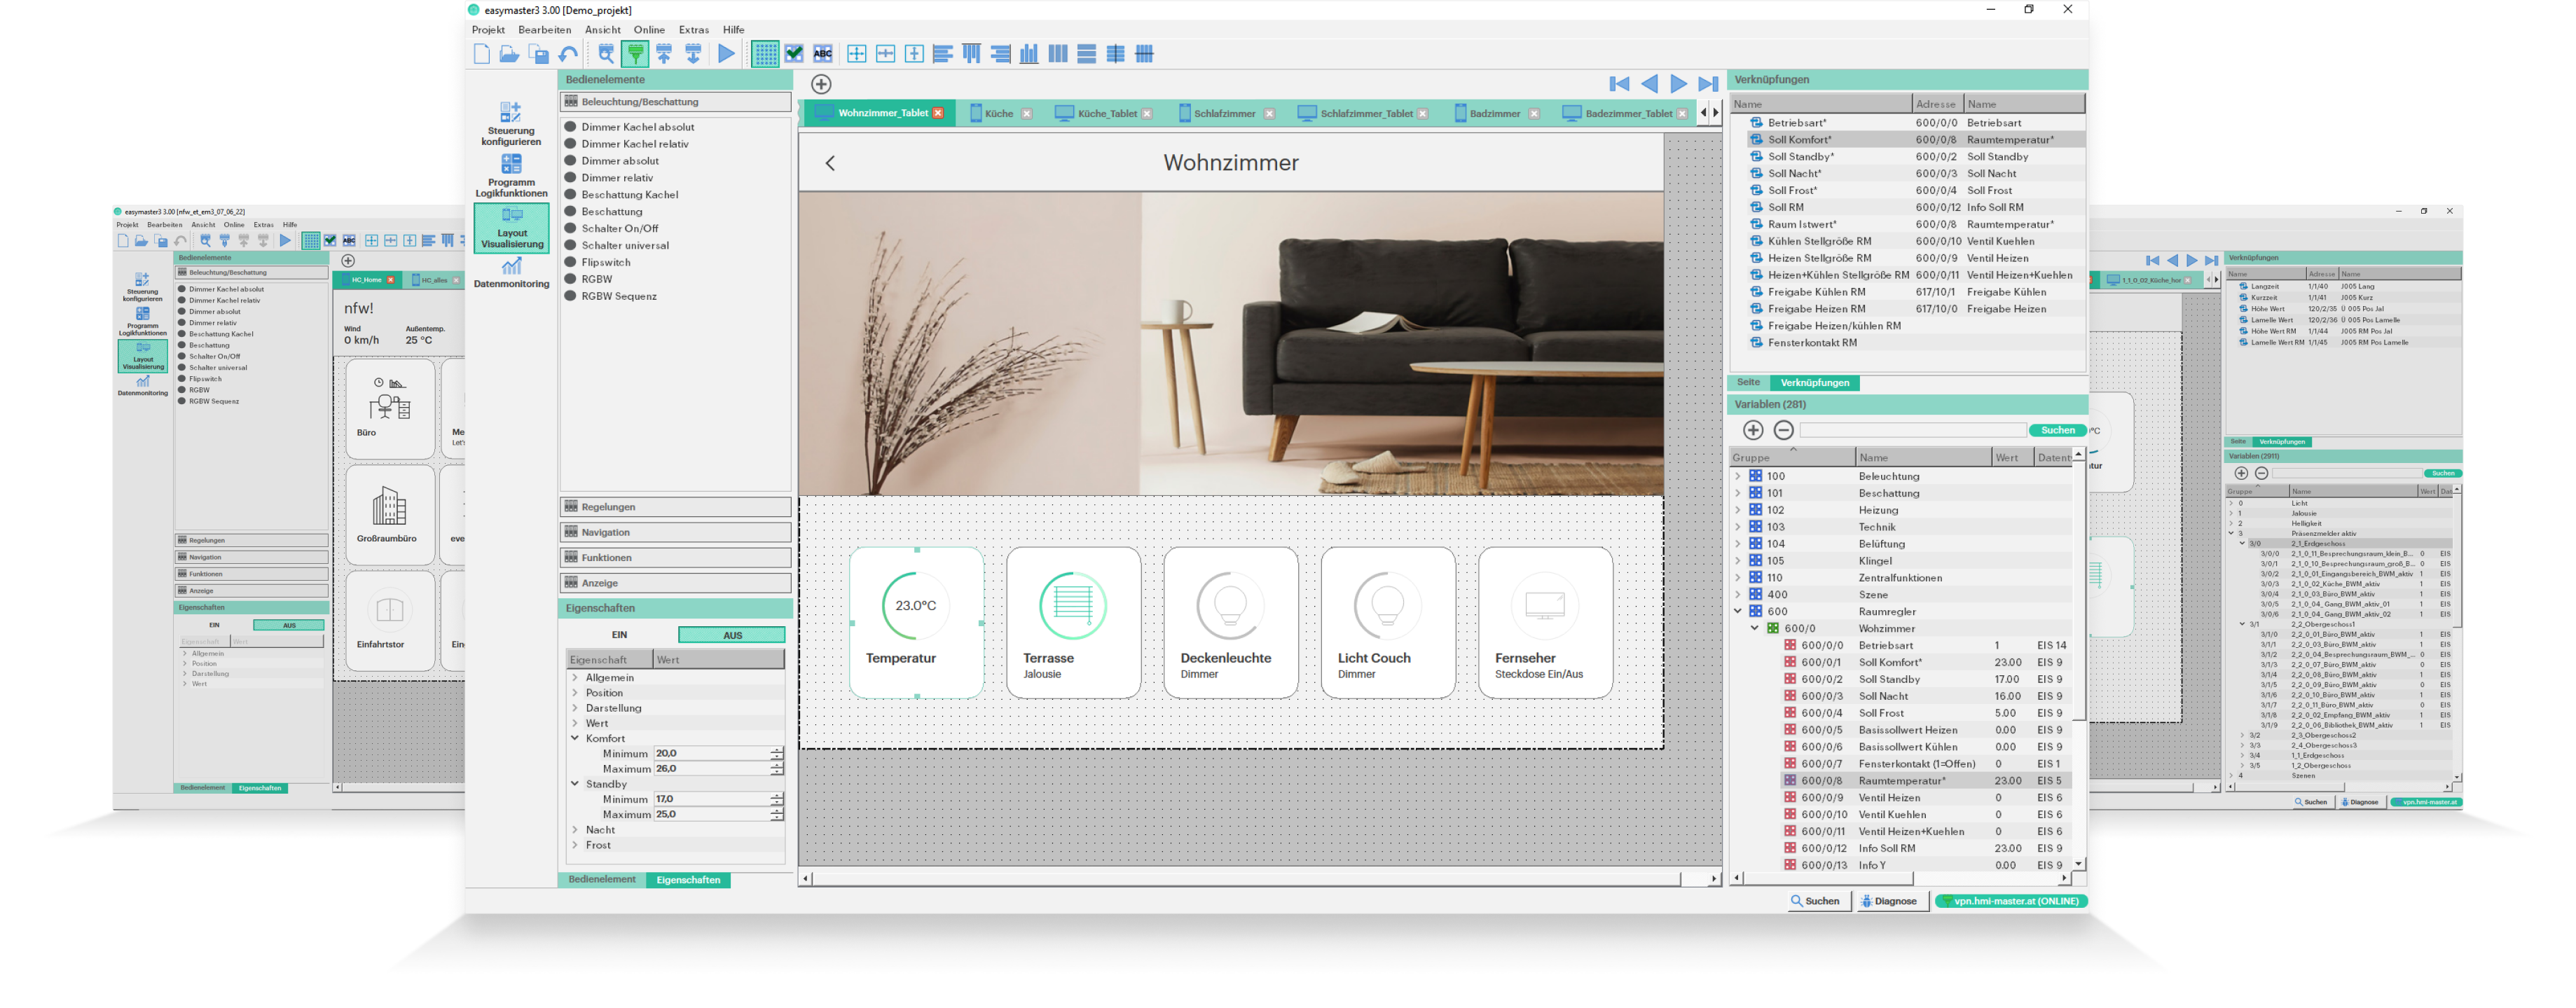Add a new page with the plus circle above the tabs
The height and width of the screenshot is (1008, 2576).
tap(821, 84)
